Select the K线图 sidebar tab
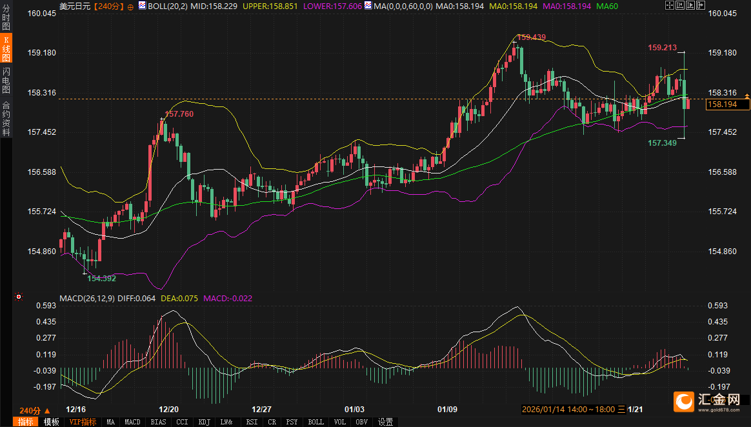This screenshot has height=427, width=751. (x=6, y=49)
